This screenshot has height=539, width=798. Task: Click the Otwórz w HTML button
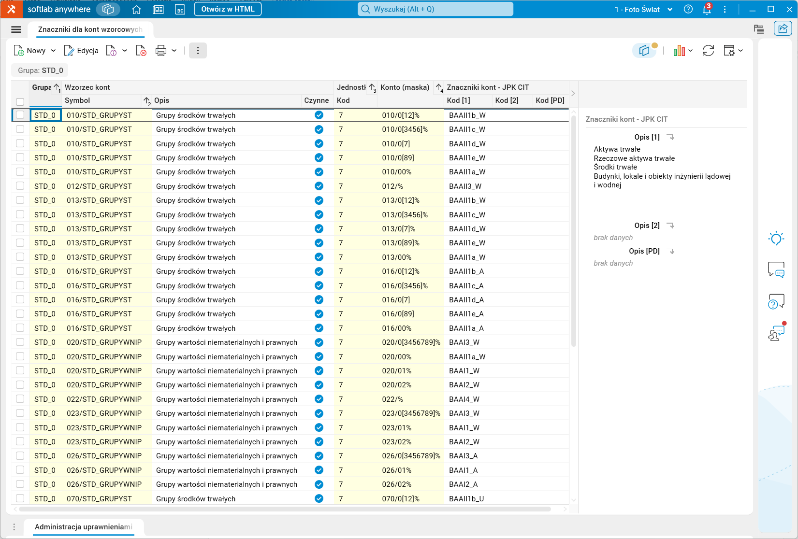[x=228, y=9]
